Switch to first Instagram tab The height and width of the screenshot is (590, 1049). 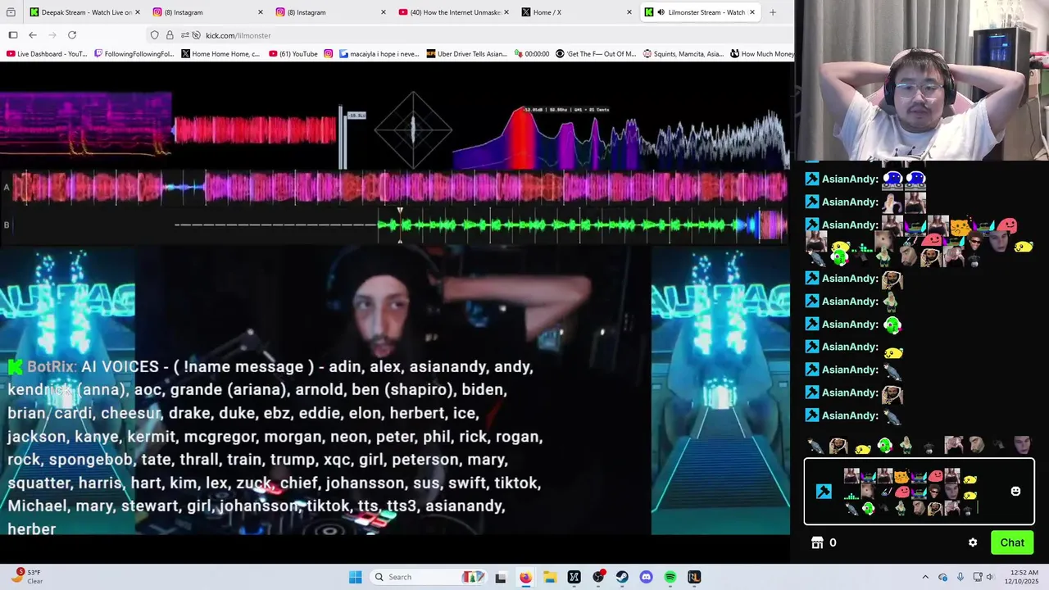tap(207, 12)
